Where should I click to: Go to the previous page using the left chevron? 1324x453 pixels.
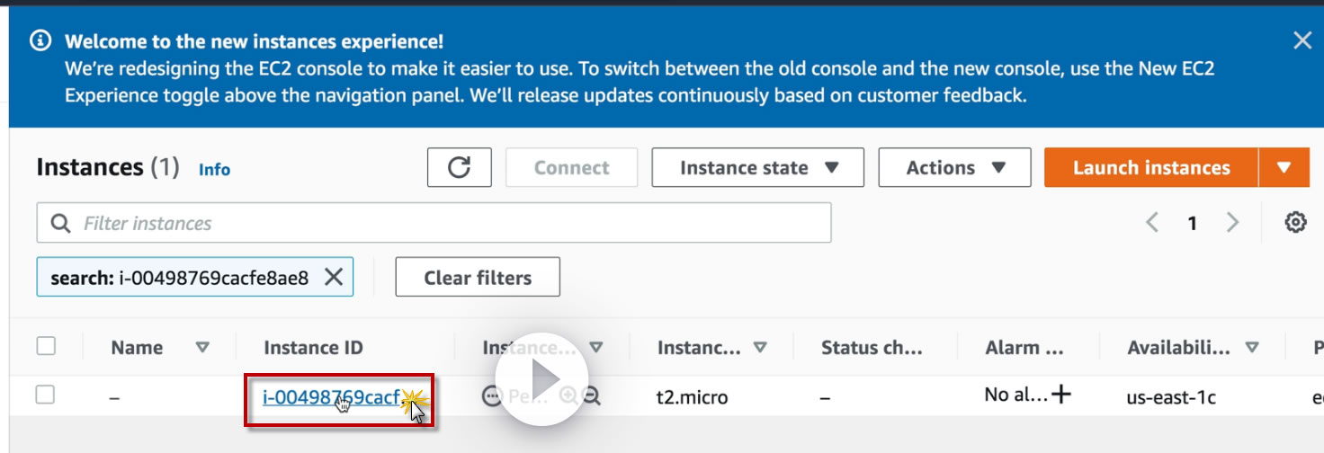pyautogui.click(x=1152, y=223)
